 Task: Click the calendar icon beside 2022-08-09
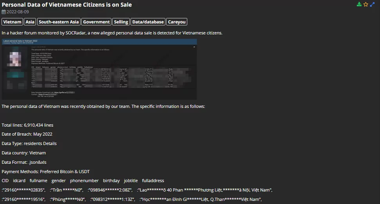click(x=4, y=12)
